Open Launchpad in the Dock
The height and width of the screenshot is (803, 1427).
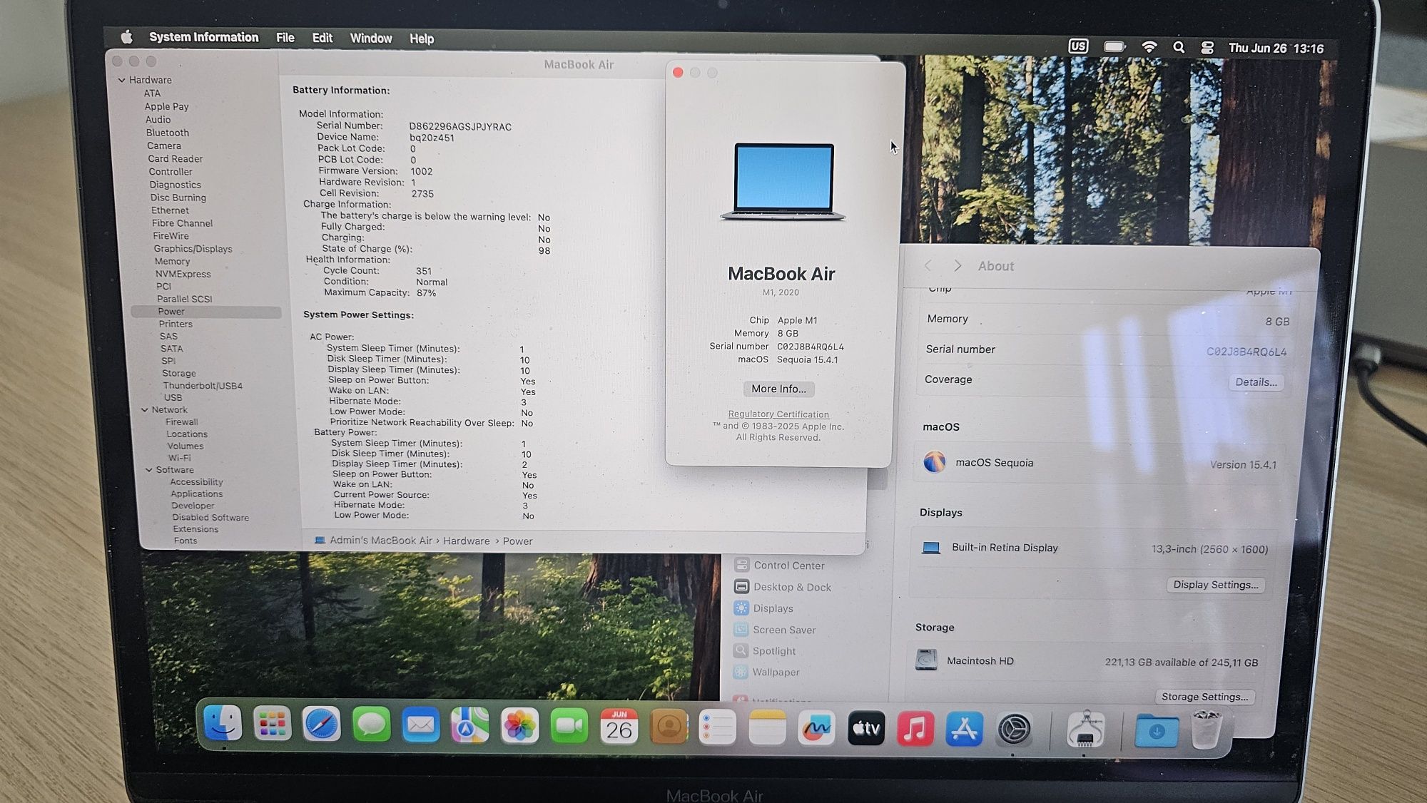[x=272, y=725]
